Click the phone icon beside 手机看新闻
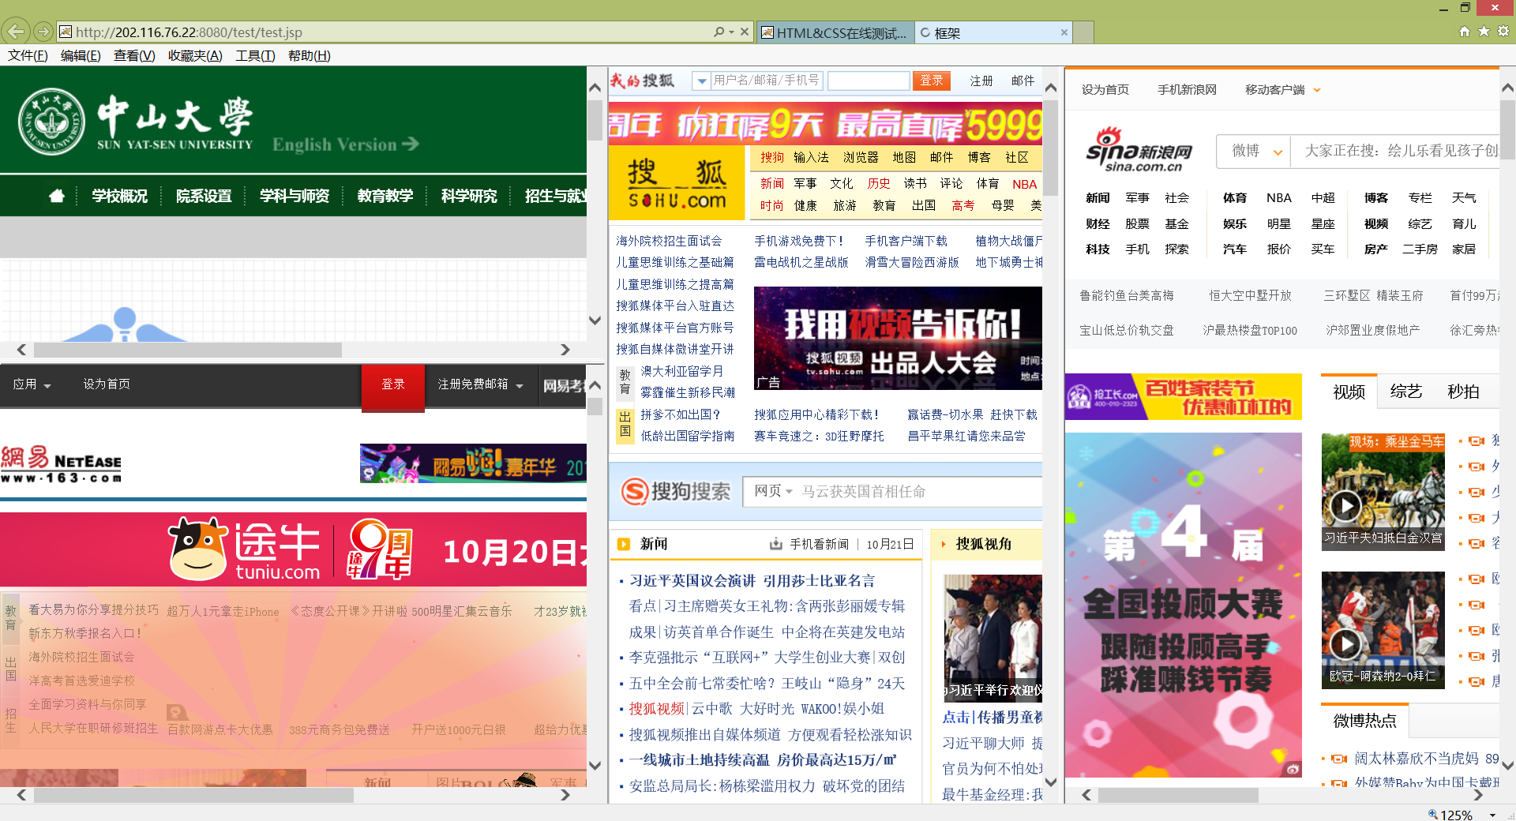The height and width of the screenshot is (821, 1516). pos(776,544)
